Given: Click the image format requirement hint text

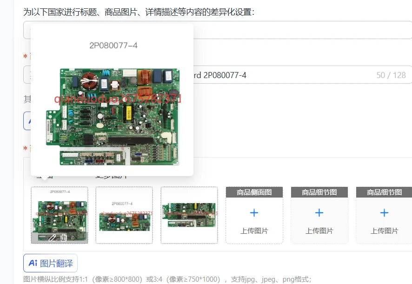Looking at the screenshot, I should point(167,279).
